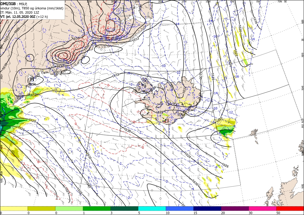
Task: Click the '35W' longitude label
Action: pos(89,1)
